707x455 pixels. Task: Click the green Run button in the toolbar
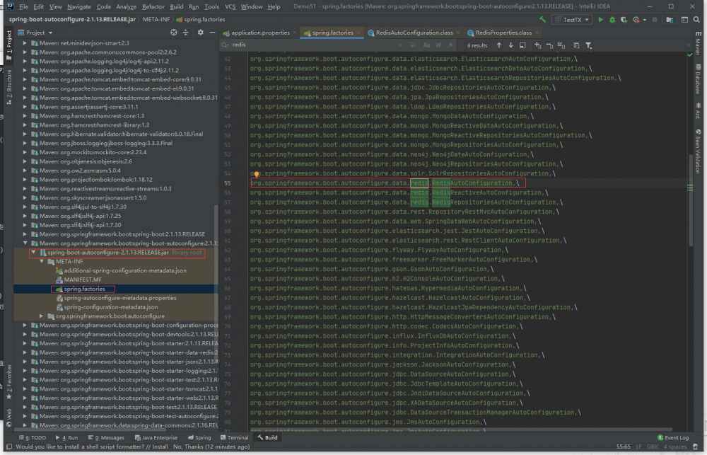601,20
